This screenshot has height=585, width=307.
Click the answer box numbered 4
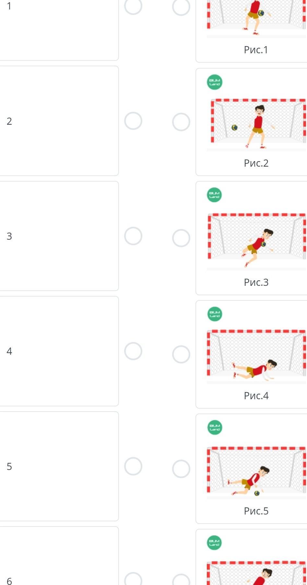(x=58, y=351)
